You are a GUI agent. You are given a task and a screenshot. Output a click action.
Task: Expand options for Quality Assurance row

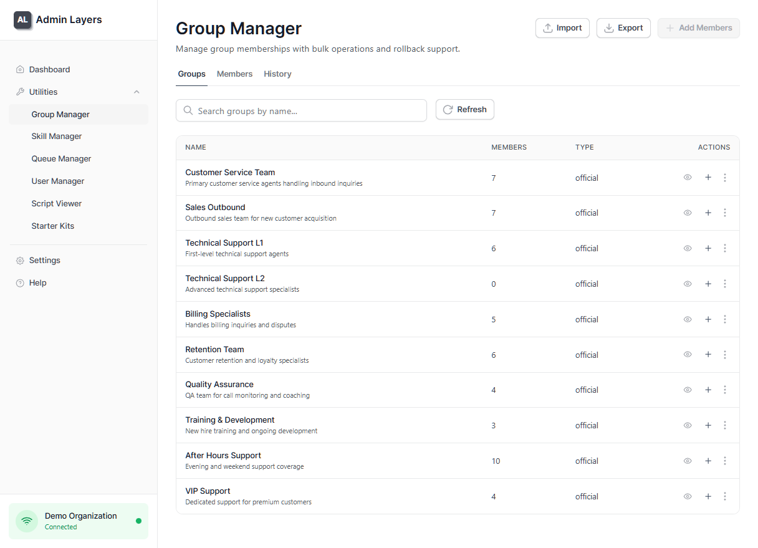click(x=725, y=389)
